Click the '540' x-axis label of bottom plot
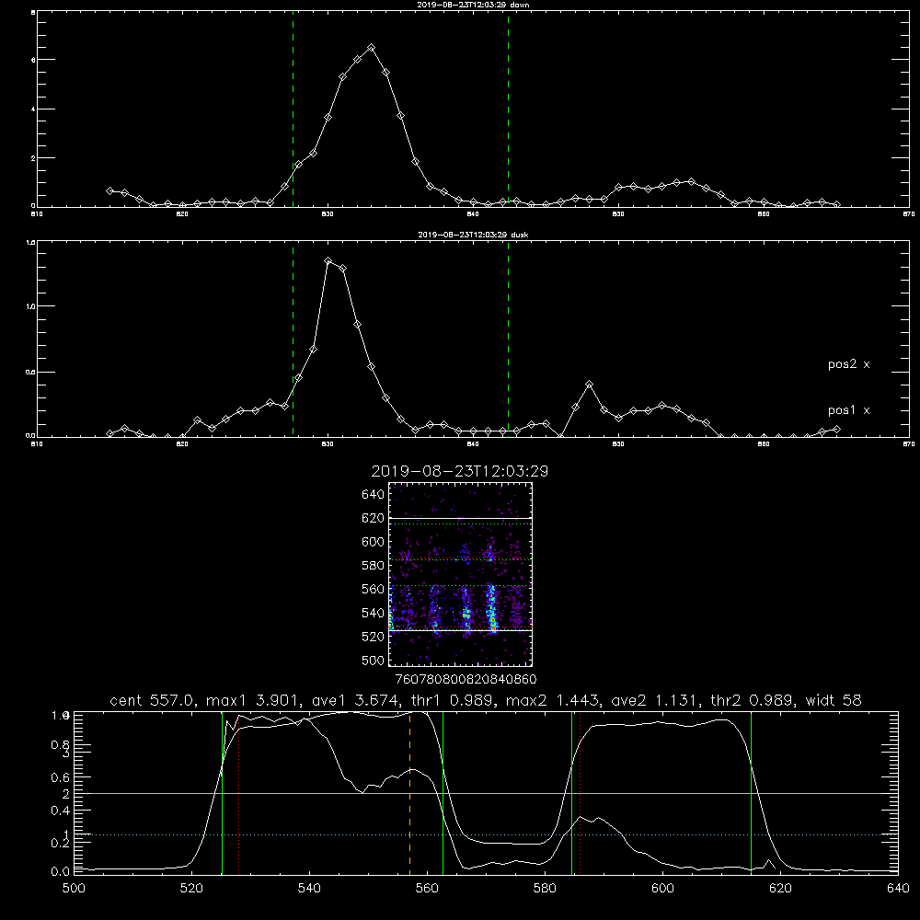The width and height of the screenshot is (920, 920). (309, 889)
